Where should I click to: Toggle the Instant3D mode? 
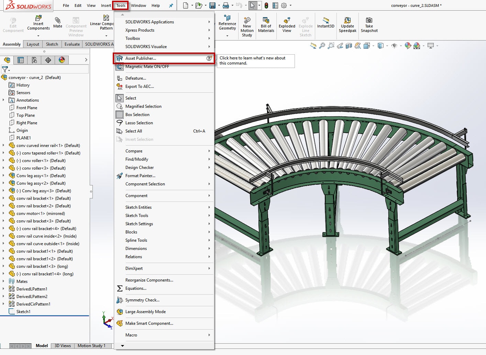point(325,21)
